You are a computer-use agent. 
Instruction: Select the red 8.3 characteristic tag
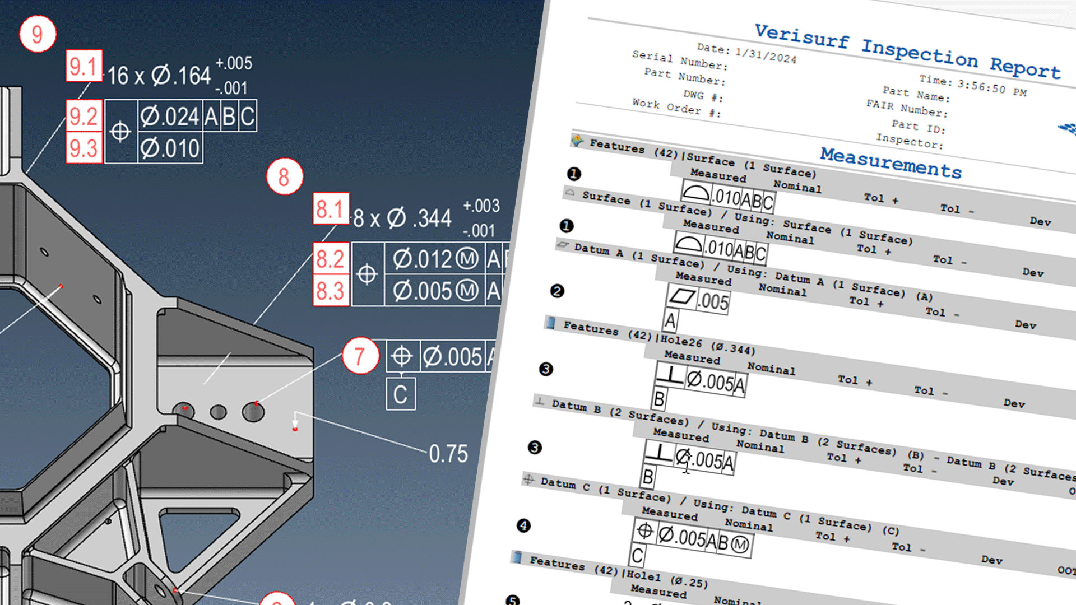pos(331,290)
